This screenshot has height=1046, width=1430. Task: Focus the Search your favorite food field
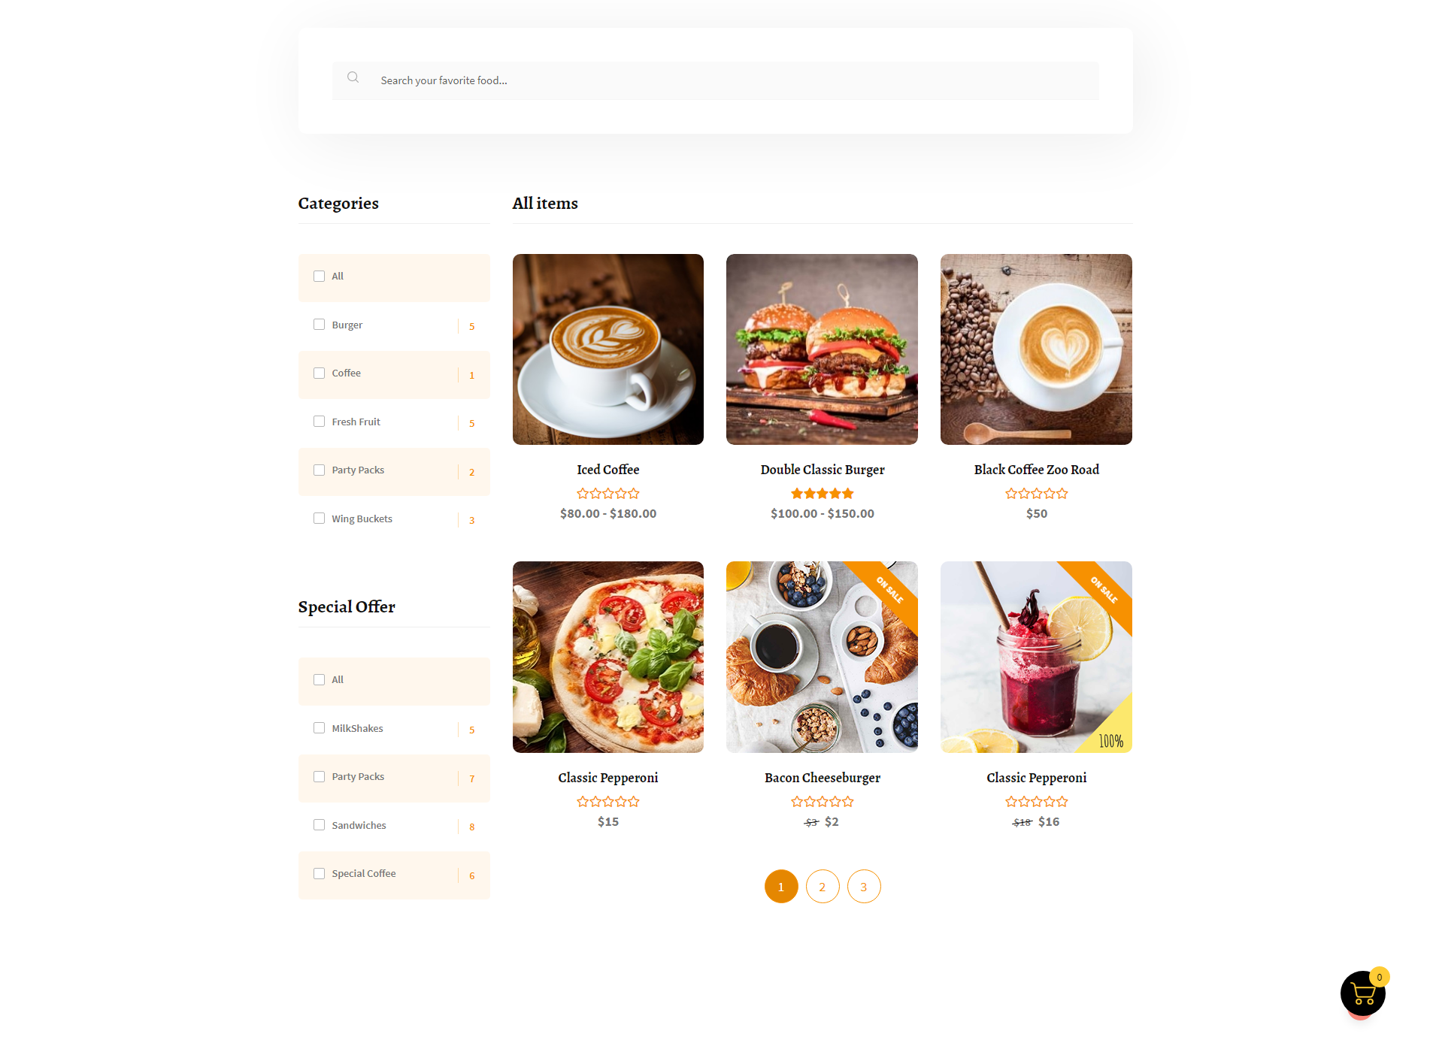716,80
